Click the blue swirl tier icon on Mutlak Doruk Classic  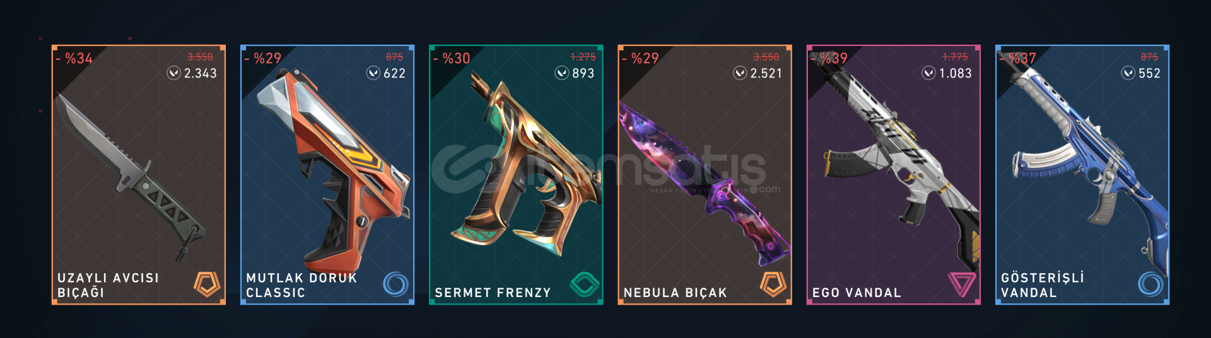point(395,284)
